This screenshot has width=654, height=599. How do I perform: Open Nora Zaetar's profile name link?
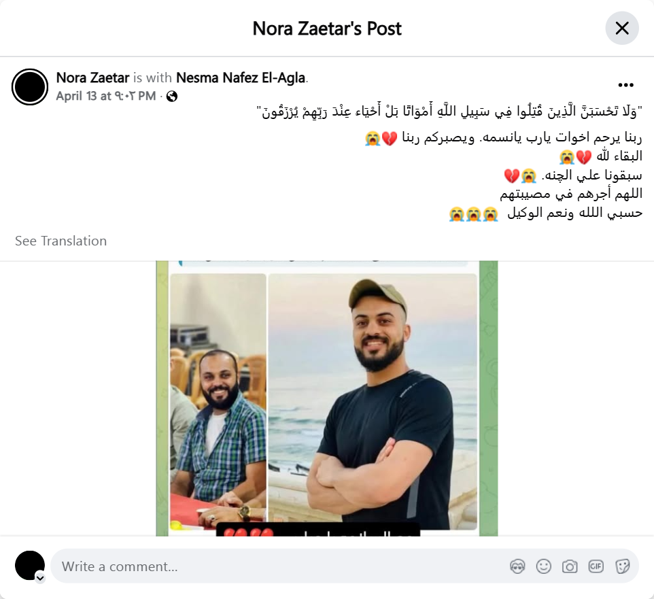(x=92, y=78)
